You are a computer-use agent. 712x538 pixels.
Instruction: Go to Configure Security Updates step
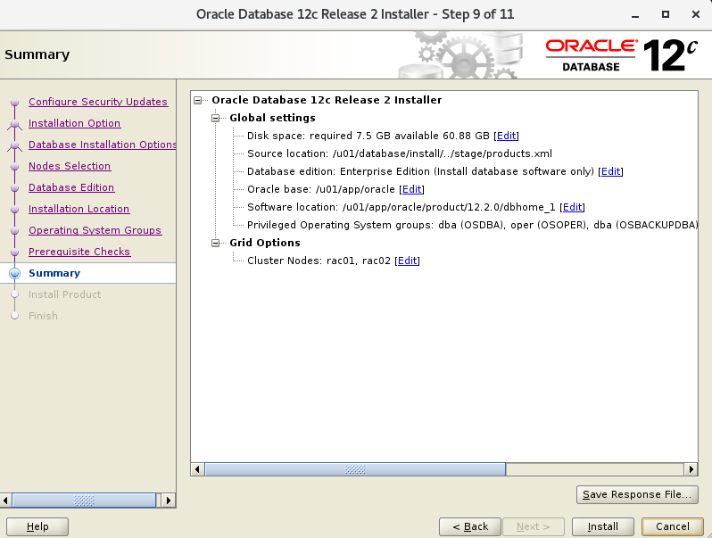tap(98, 102)
